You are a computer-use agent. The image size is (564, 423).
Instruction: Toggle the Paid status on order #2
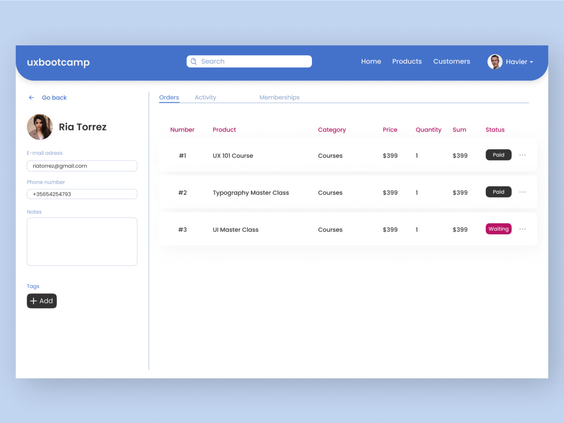pos(498,192)
